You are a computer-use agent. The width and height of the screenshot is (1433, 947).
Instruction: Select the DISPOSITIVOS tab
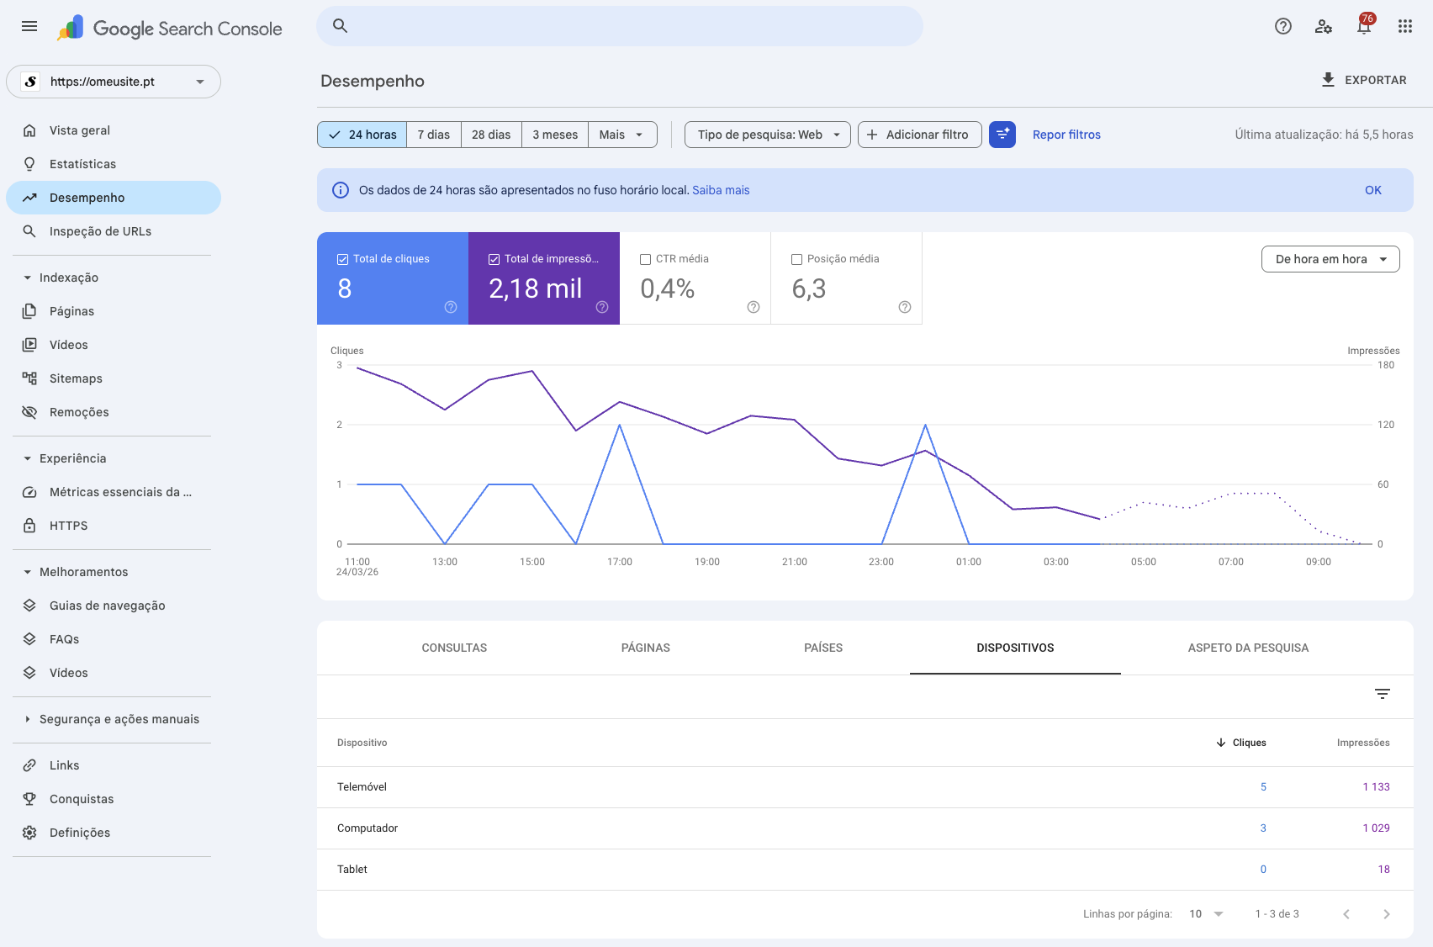1015,648
